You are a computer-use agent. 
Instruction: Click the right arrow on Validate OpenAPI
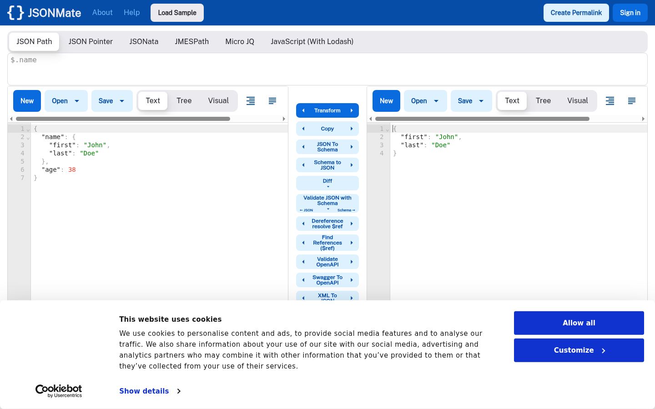[352, 262]
